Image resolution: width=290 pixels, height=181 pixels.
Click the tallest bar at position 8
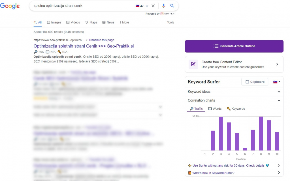tap(261, 133)
